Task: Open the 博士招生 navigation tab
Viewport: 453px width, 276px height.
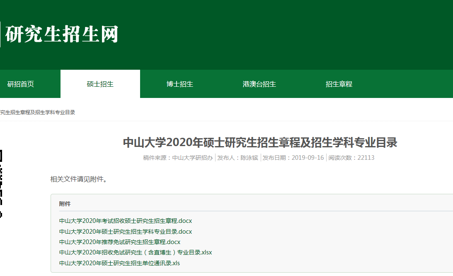Action: [179, 84]
